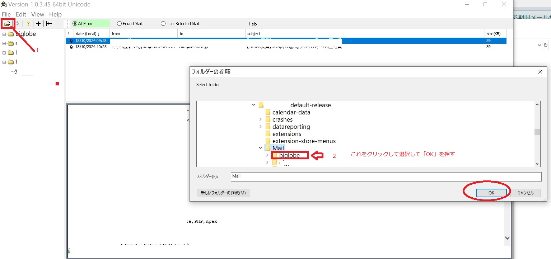551x259 pixels.
Task: Expand the biglobe node in left tree
Action: (x=4, y=34)
